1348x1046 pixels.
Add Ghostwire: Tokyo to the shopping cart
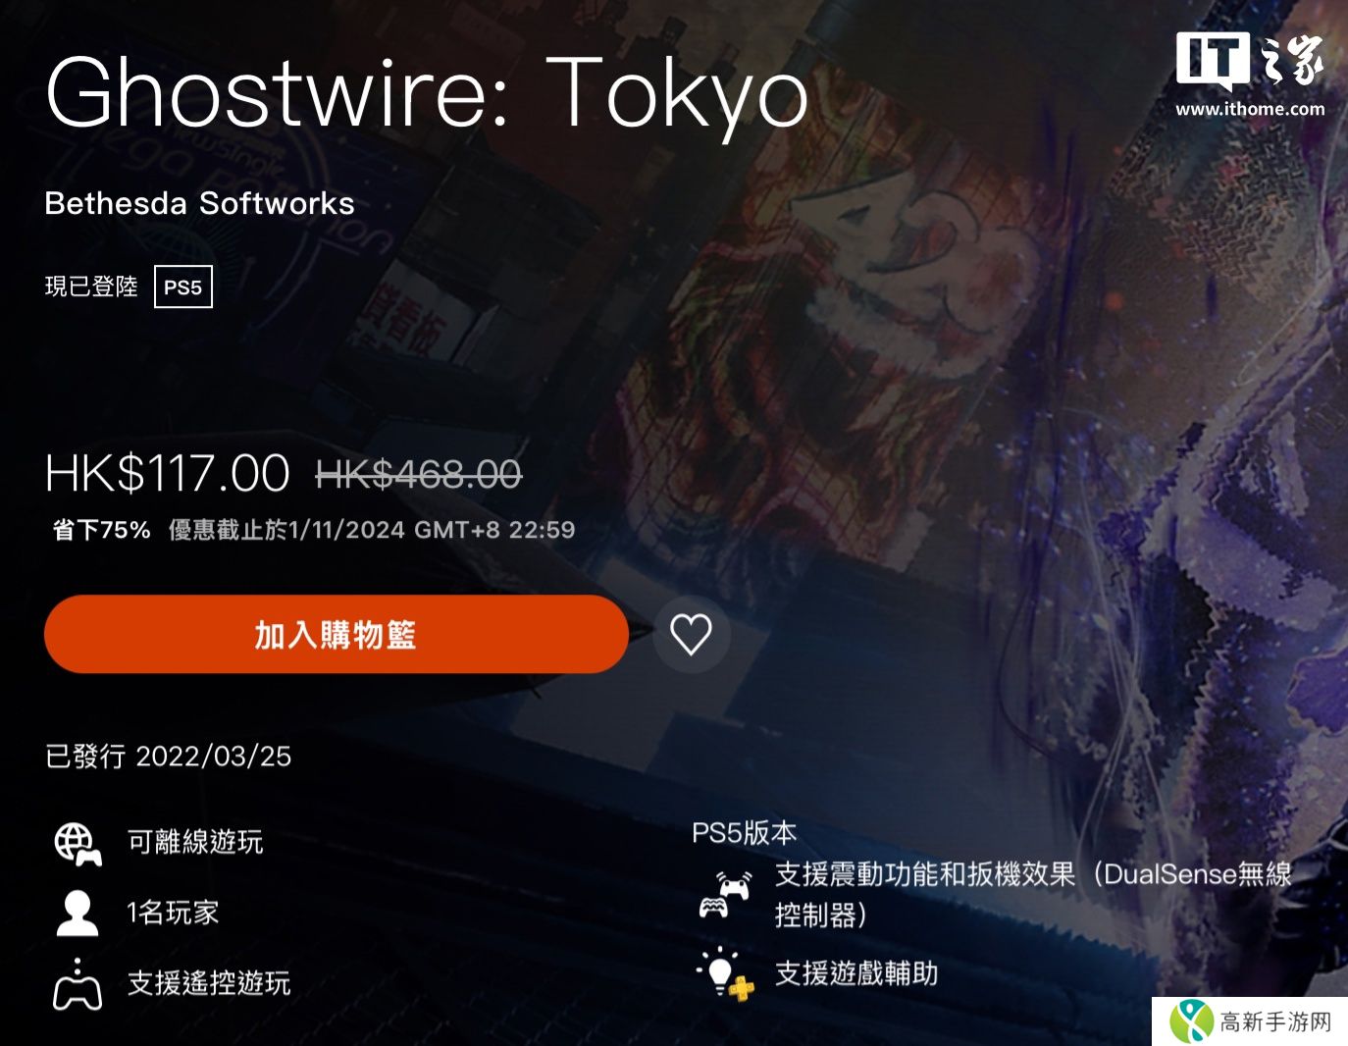coord(337,634)
